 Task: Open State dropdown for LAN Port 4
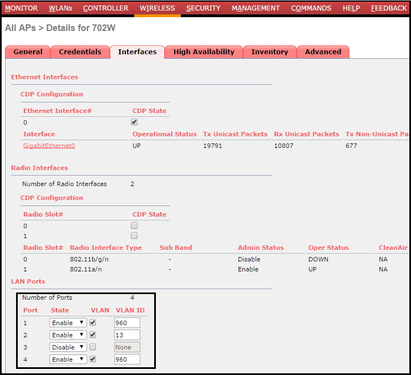[x=68, y=359]
